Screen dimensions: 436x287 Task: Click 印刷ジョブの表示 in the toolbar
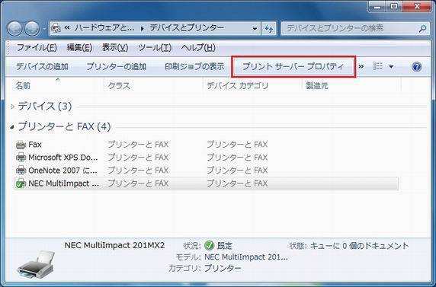point(194,67)
